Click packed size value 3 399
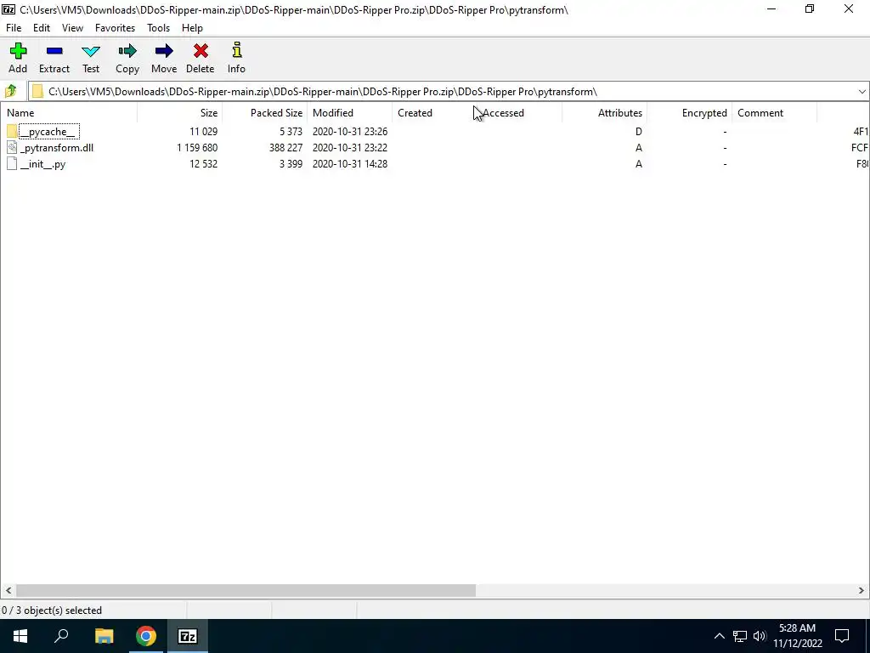This screenshot has width=870, height=653. coord(291,164)
